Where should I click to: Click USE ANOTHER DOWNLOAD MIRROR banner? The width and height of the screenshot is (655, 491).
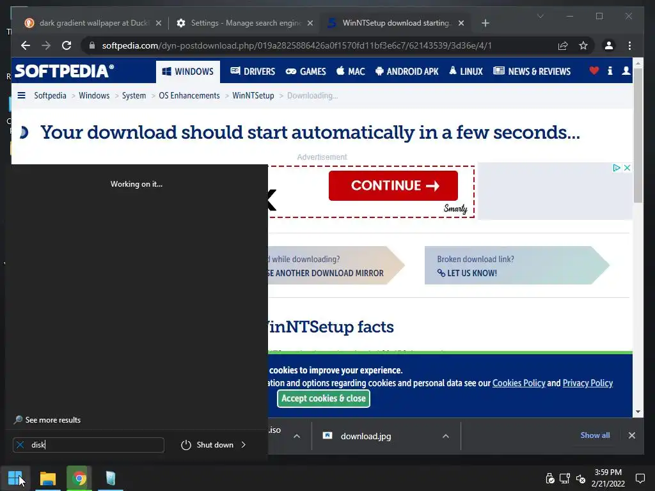click(x=336, y=265)
